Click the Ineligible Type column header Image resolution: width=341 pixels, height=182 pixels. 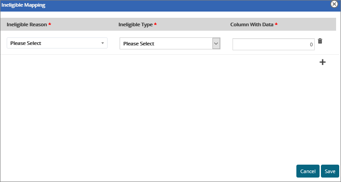coord(135,24)
